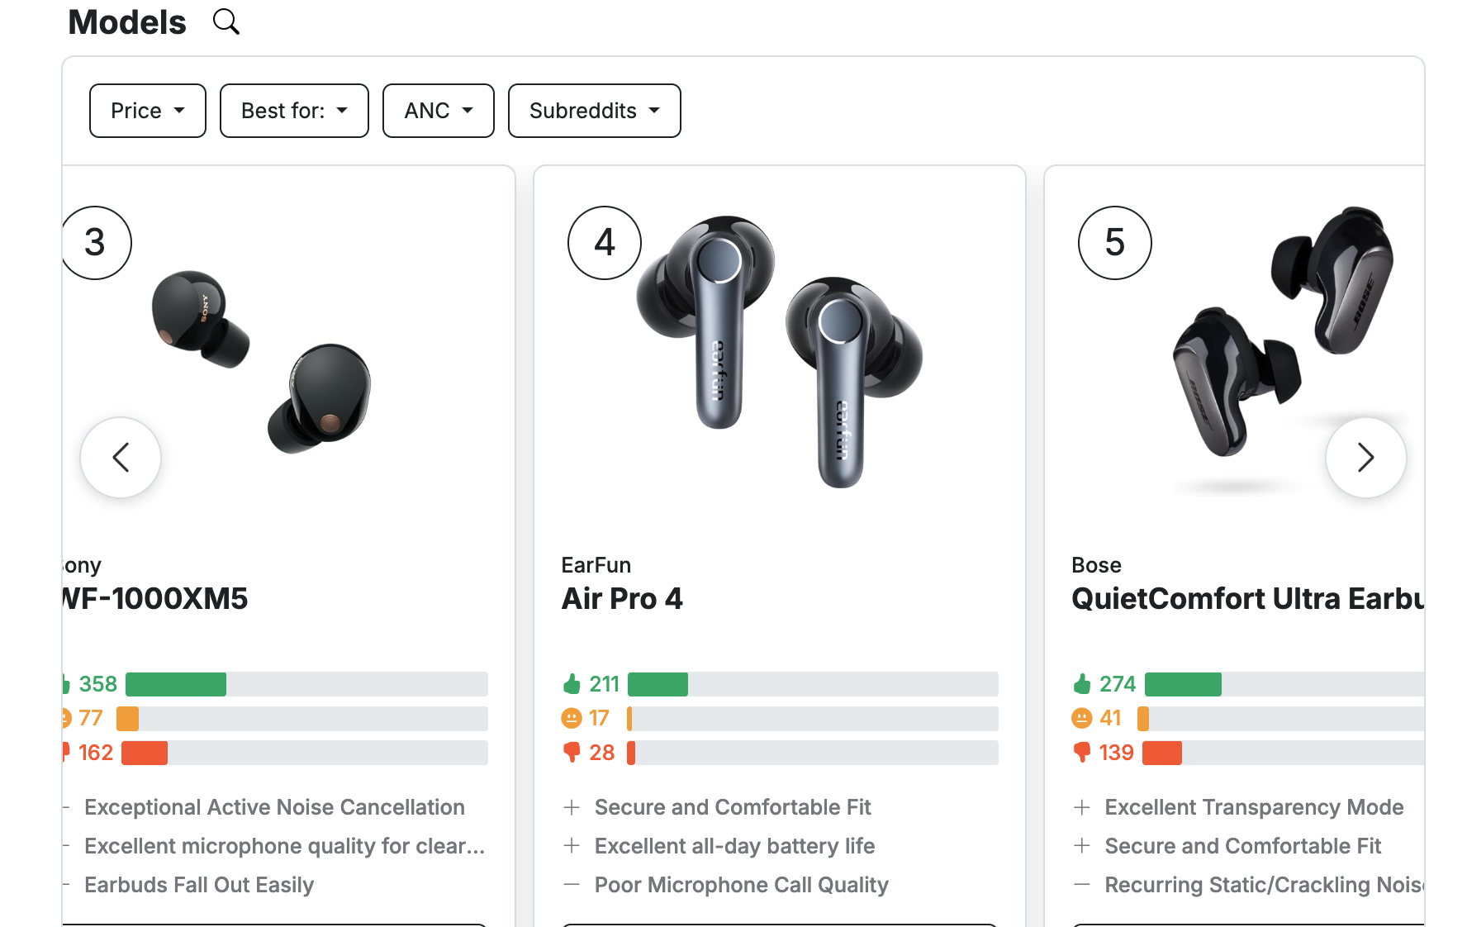
Task: Click thumbs-up icon on EarFun Air Pro 4
Action: point(572,684)
